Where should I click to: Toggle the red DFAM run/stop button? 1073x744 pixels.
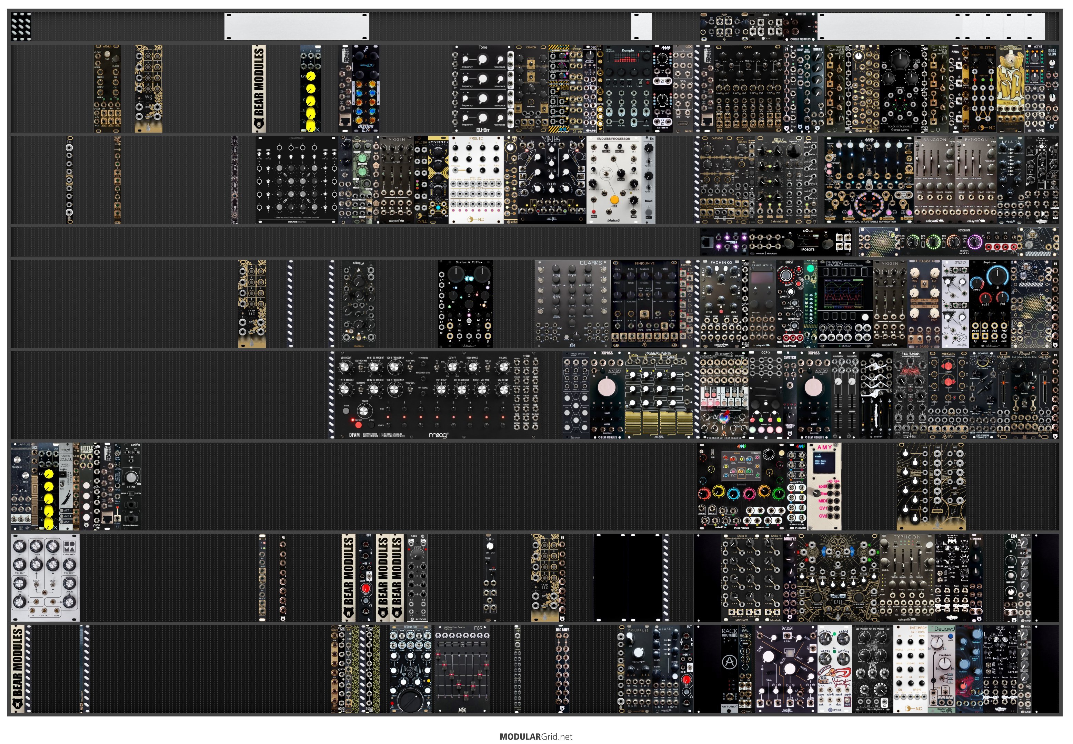tap(358, 425)
